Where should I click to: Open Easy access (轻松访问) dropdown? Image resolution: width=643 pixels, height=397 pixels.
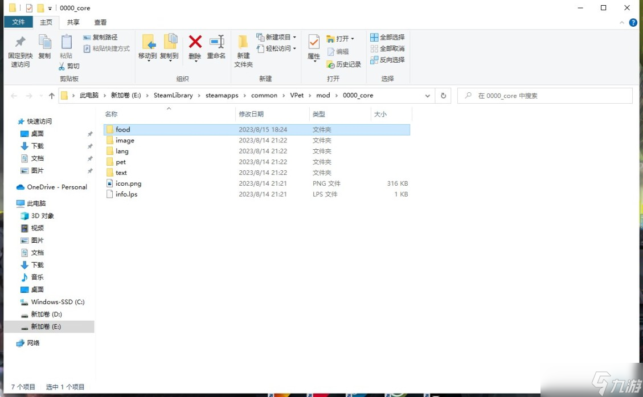click(x=276, y=48)
